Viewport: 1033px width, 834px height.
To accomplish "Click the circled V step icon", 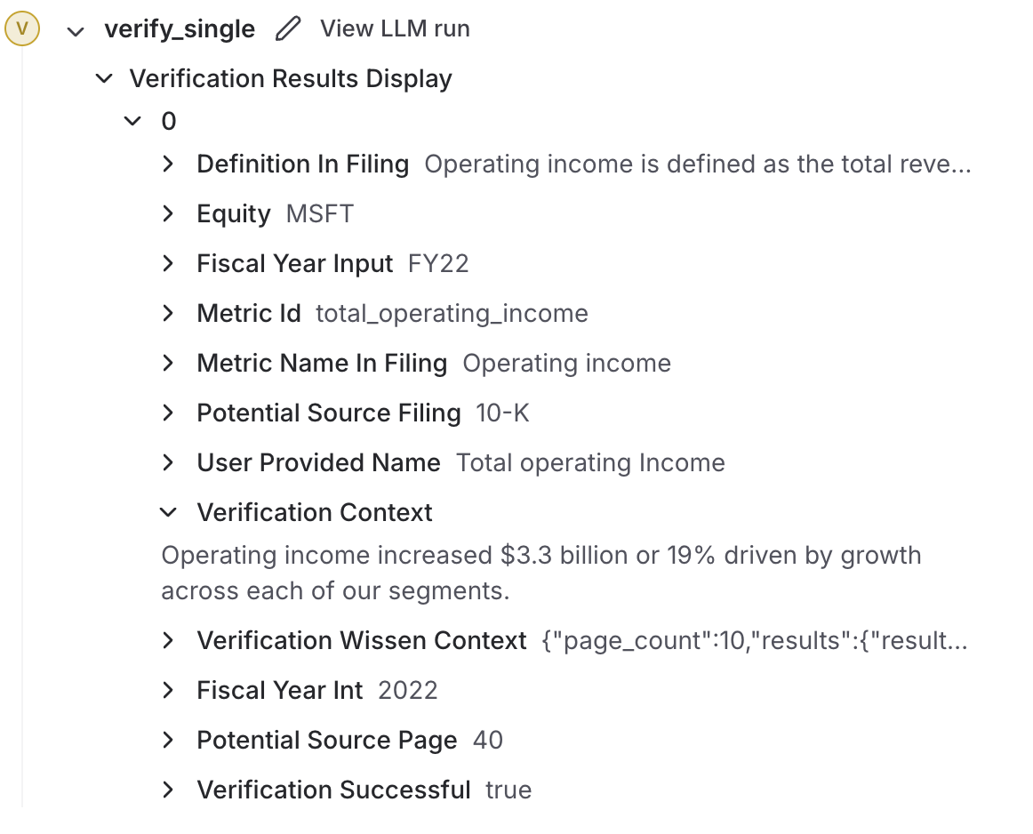I will [22, 29].
